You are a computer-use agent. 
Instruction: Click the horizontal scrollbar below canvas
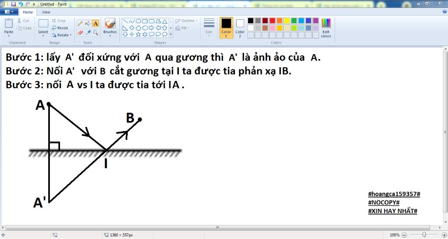click(x=218, y=228)
